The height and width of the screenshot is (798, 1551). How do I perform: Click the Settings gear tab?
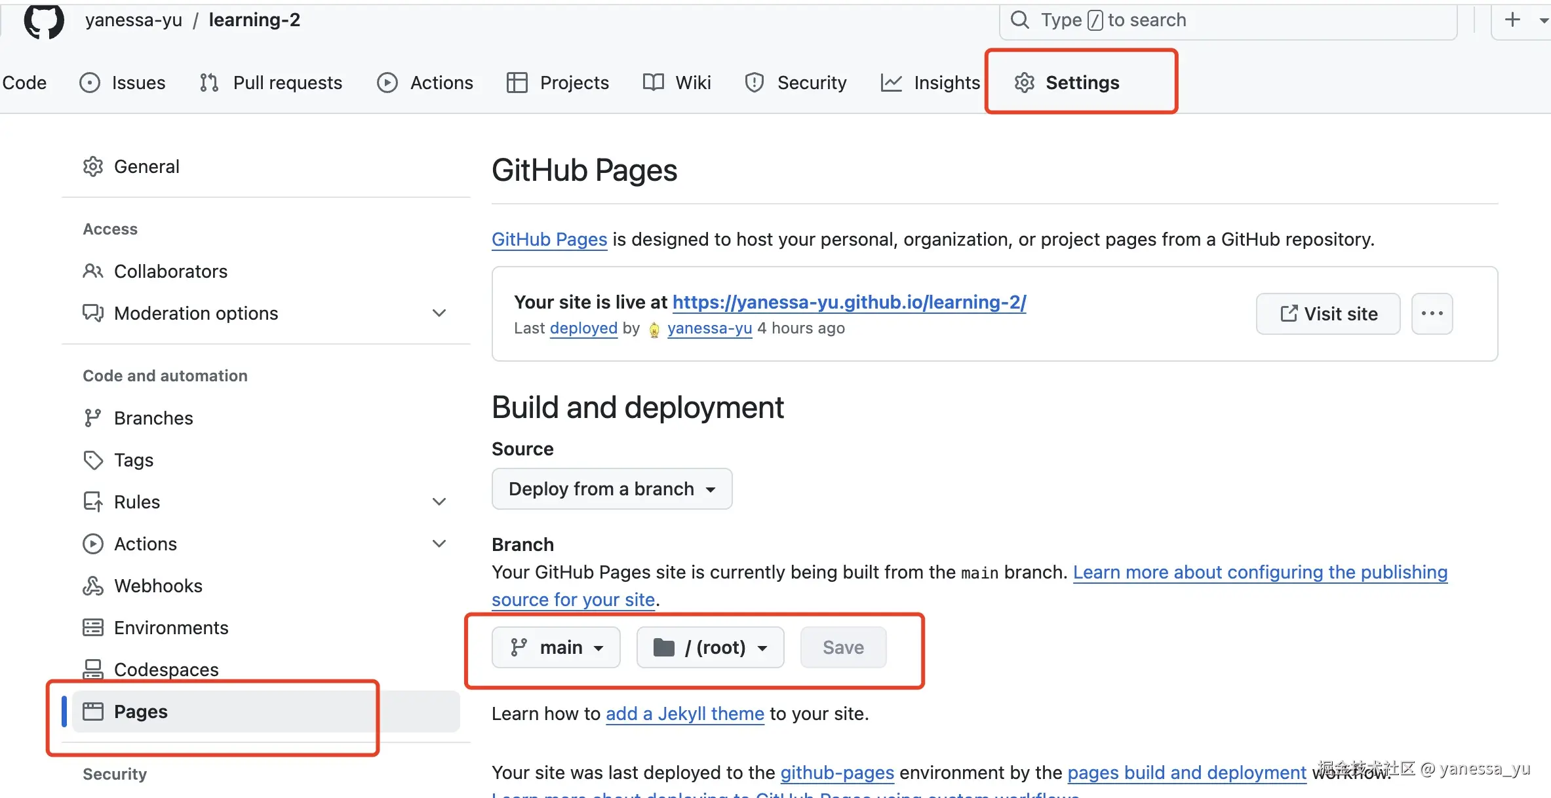[x=1067, y=83]
